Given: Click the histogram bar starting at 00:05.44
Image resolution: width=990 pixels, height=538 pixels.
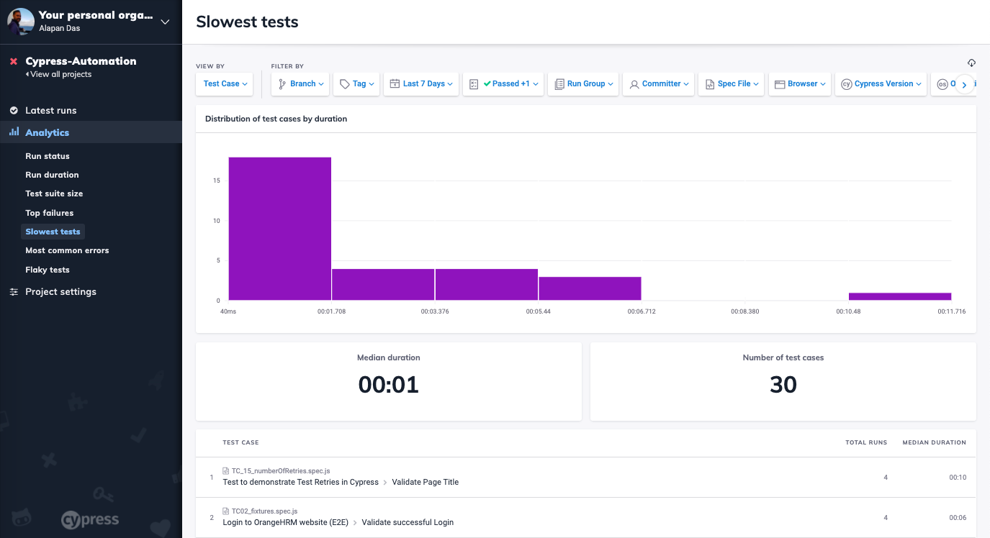Looking at the screenshot, I should (x=590, y=288).
